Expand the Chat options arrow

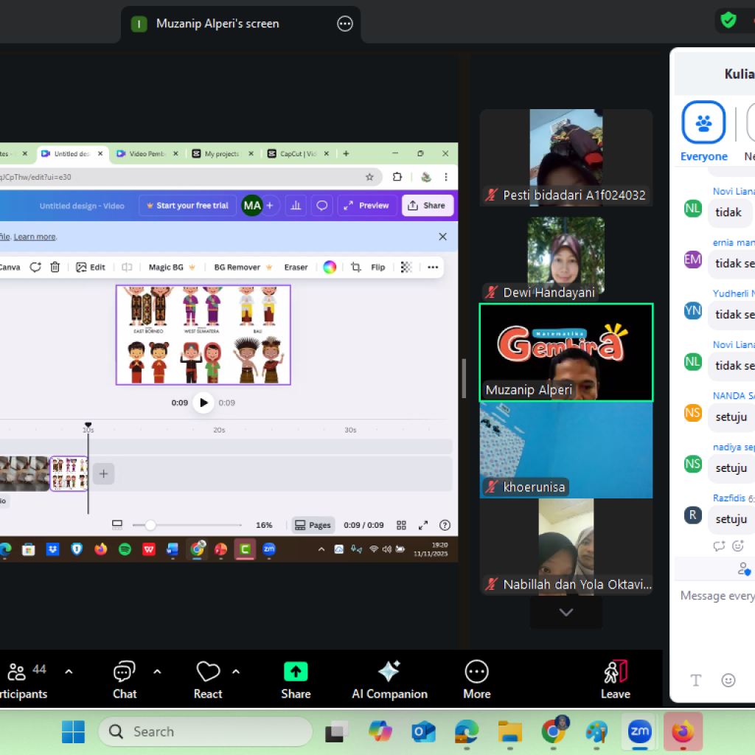157,672
